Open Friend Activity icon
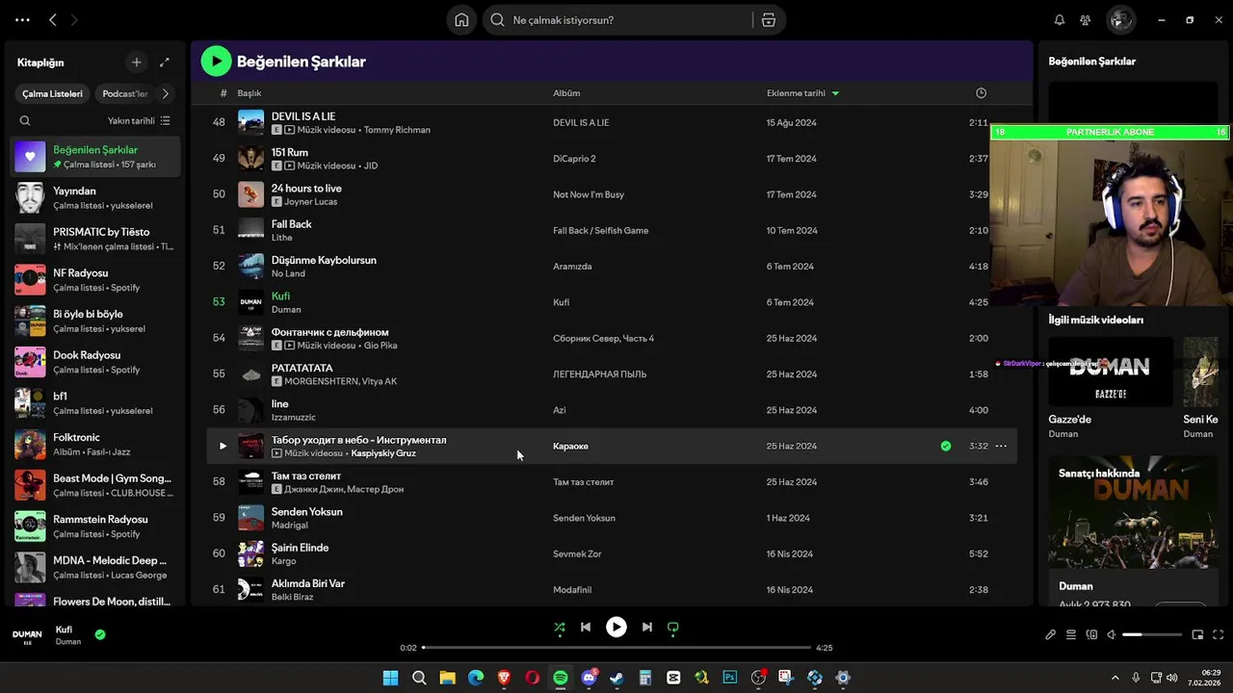The height and width of the screenshot is (693, 1233). [1086, 20]
